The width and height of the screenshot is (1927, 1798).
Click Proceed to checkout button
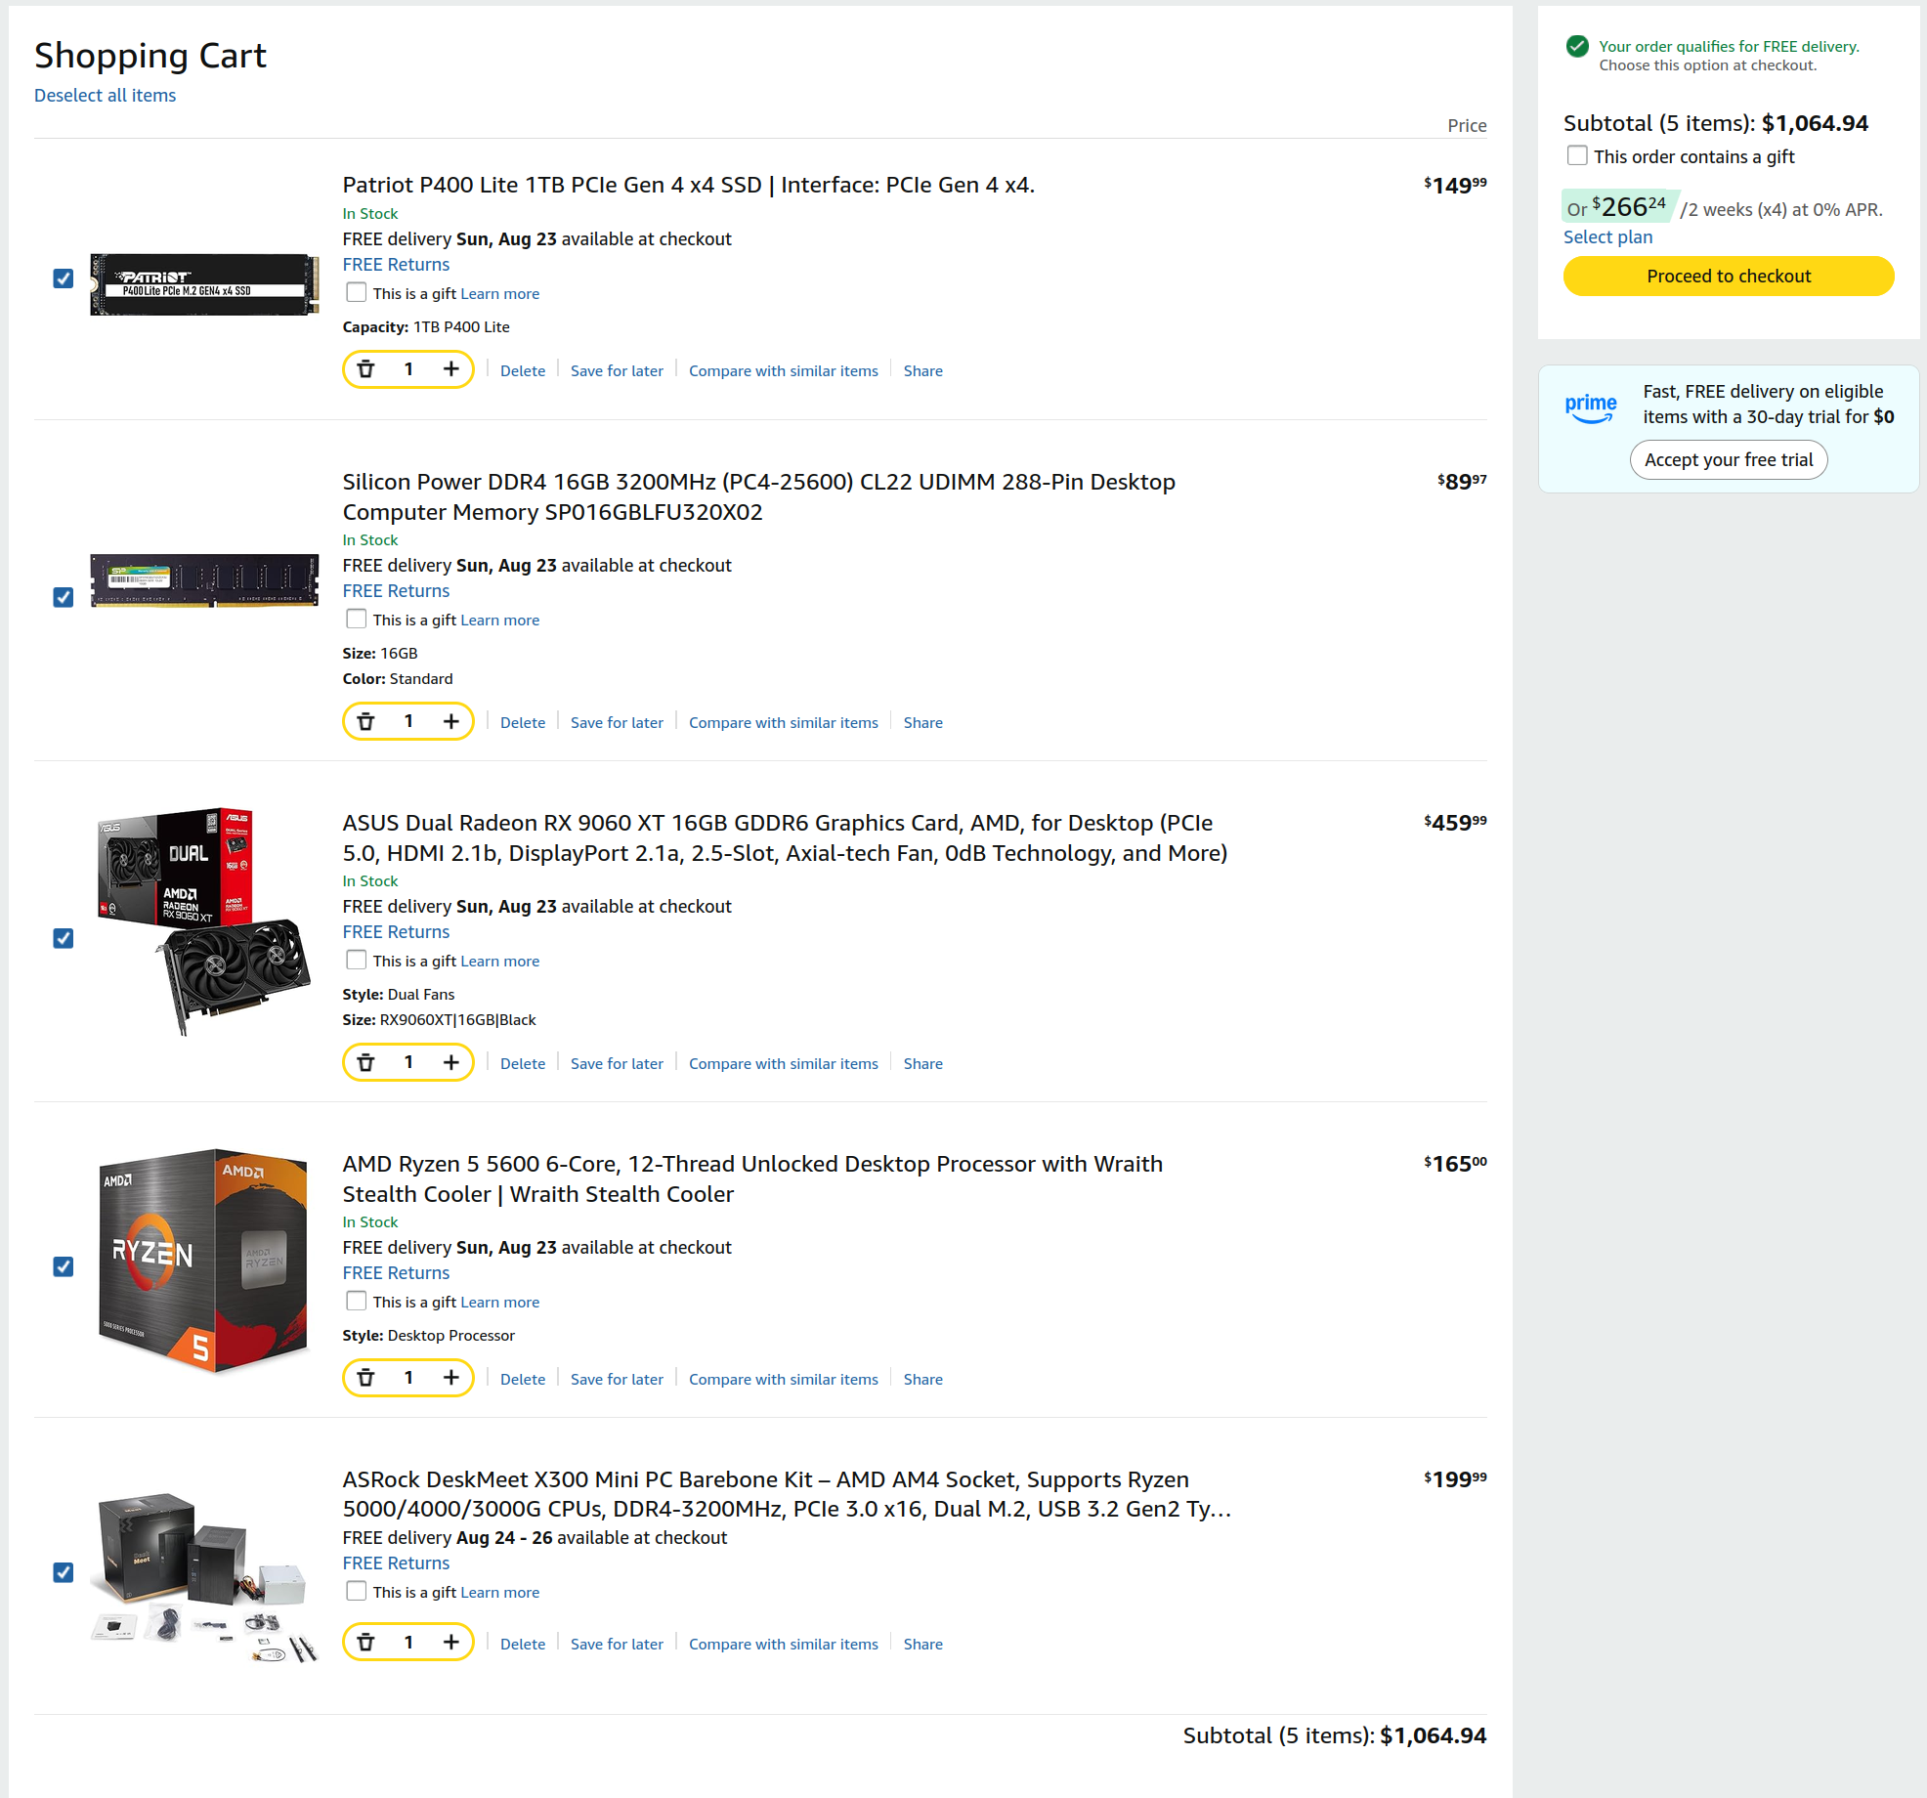pyautogui.click(x=1729, y=276)
